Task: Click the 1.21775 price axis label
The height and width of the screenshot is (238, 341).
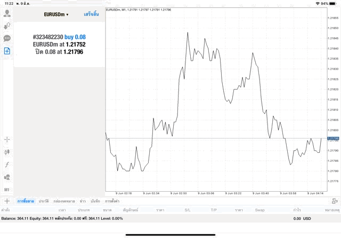Action: 333,181
